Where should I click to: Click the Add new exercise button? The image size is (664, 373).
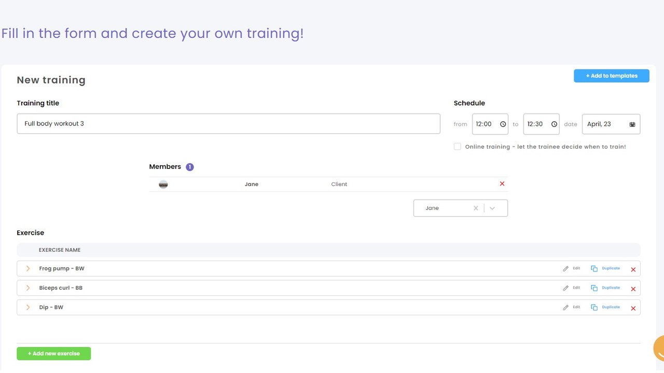pyautogui.click(x=53, y=354)
